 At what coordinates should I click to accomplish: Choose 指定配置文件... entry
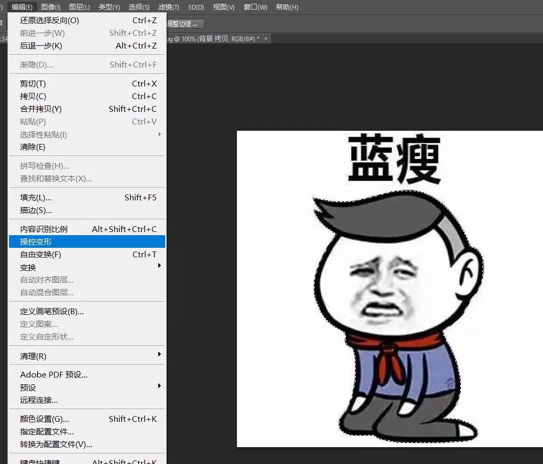(87, 432)
